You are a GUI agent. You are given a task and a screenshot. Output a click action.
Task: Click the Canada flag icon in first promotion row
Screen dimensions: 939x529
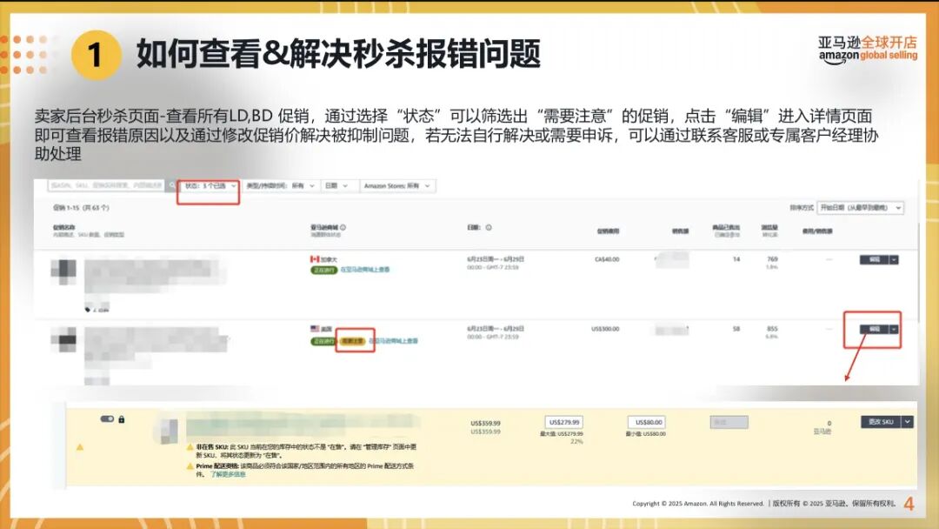[x=315, y=259]
